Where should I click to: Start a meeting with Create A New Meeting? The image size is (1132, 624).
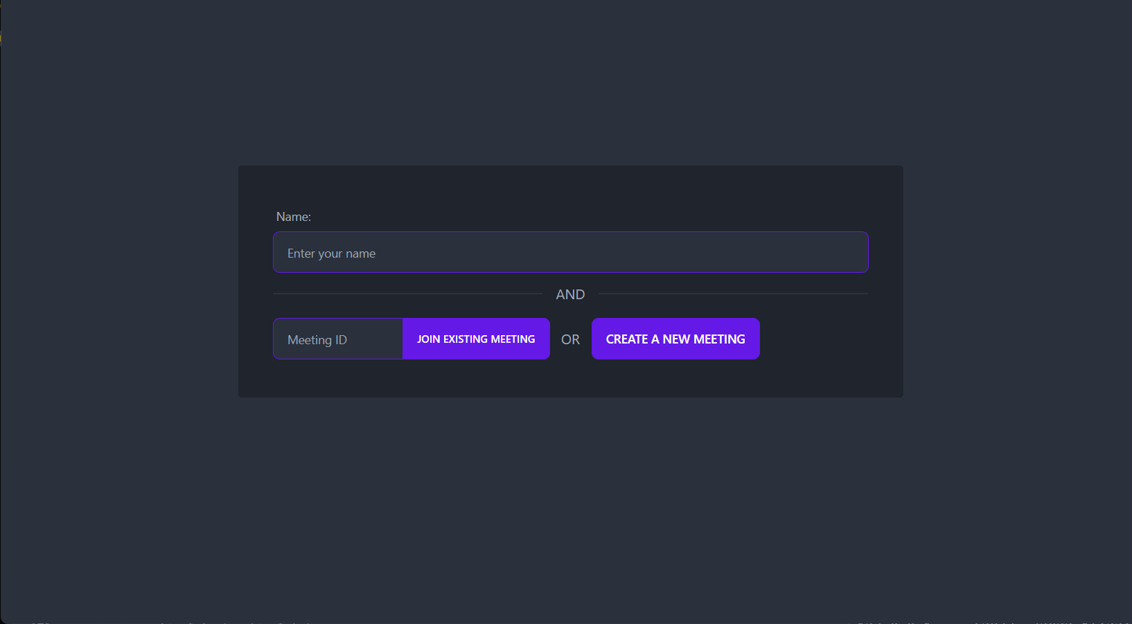click(x=675, y=339)
